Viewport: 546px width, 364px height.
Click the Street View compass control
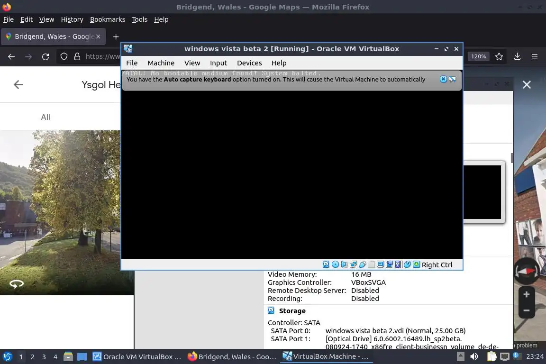coord(527,271)
